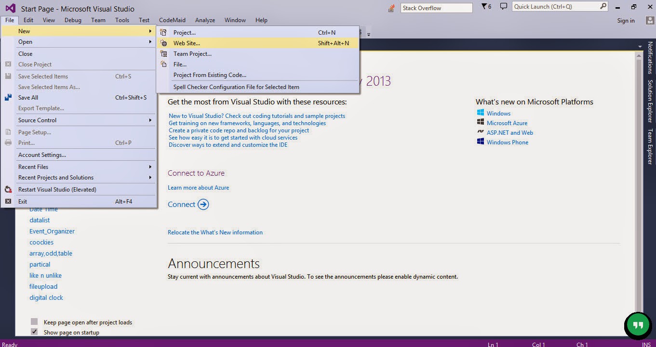The width and height of the screenshot is (656, 347).
Task: Click the Save Selected Items disk icon
Action: tap(8, 76)
